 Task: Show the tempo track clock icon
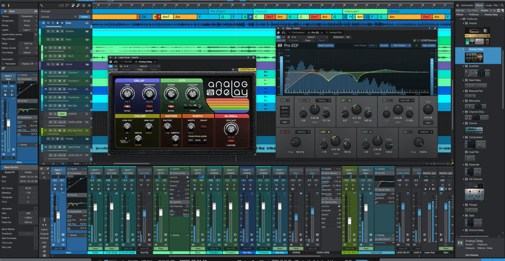[84, 5]
